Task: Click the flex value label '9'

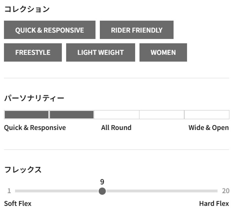Action: pos(102,182)
